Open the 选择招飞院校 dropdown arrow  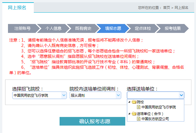click(x=63, y=96)
